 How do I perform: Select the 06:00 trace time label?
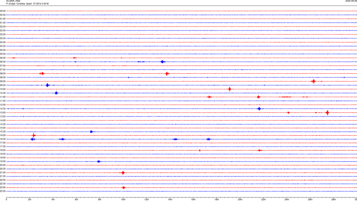(3, 58)
